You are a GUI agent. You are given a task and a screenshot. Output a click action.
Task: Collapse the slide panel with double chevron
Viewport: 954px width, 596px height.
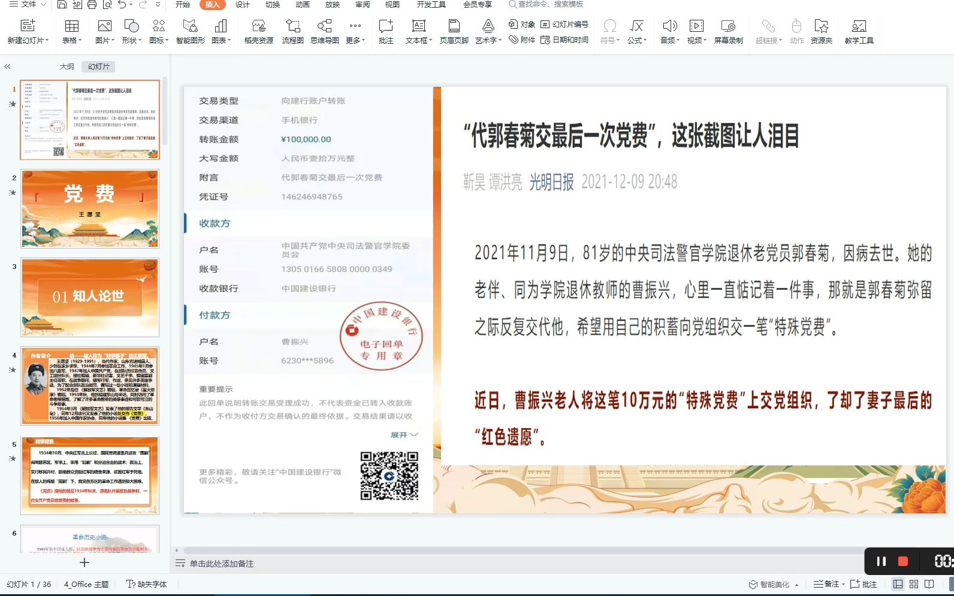(x=7, y=66)
